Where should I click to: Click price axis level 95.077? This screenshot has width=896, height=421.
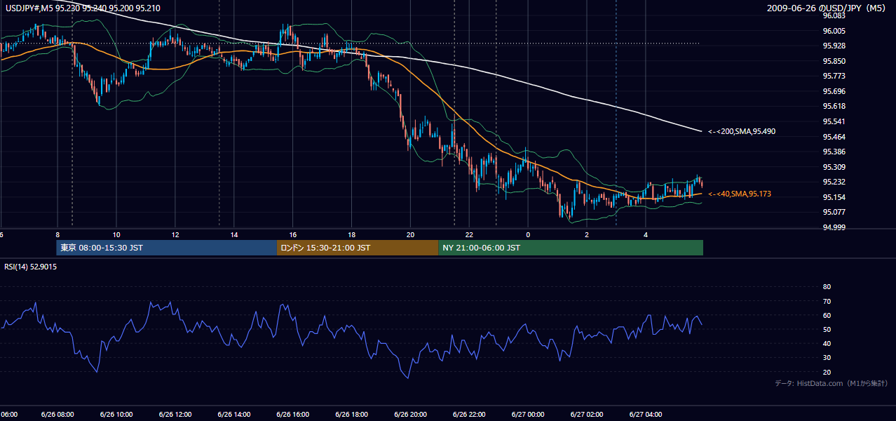[834, 212]
